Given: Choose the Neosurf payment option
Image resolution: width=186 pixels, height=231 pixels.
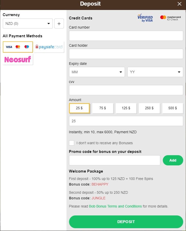Looking at the screenshot, I should 18,59.
